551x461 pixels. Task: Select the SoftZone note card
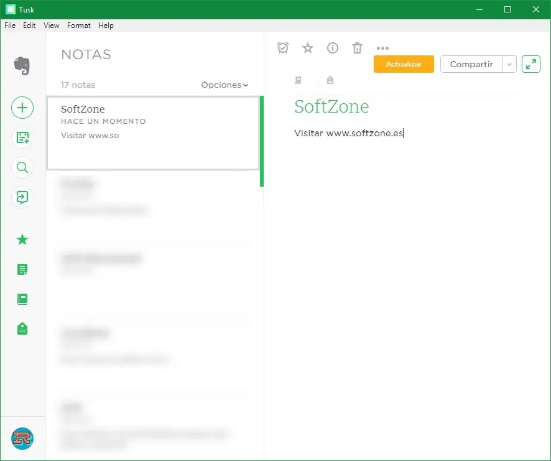coord(153,133)
